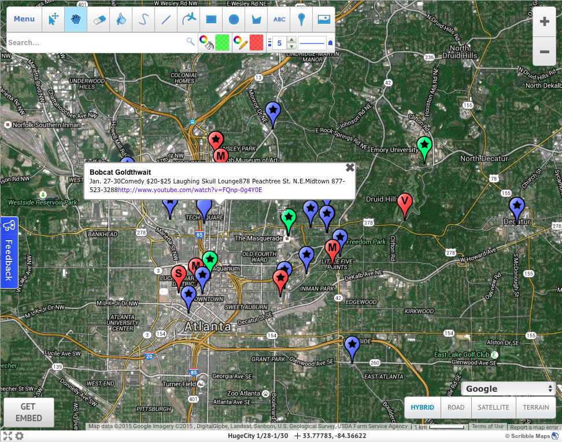Select the place marker pin tool

[x=301, y=19]
